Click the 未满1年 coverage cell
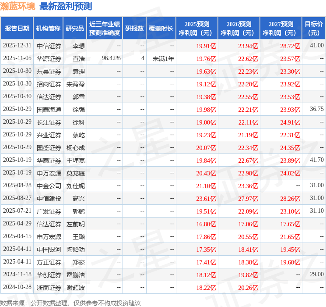 click(163, 59)
